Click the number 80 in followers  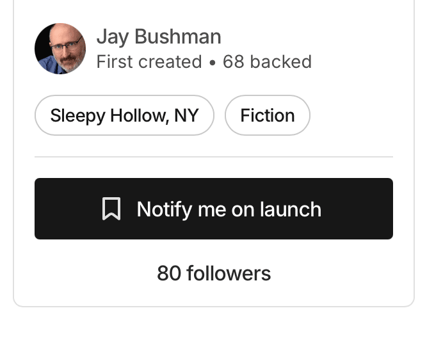pos(169,273)
